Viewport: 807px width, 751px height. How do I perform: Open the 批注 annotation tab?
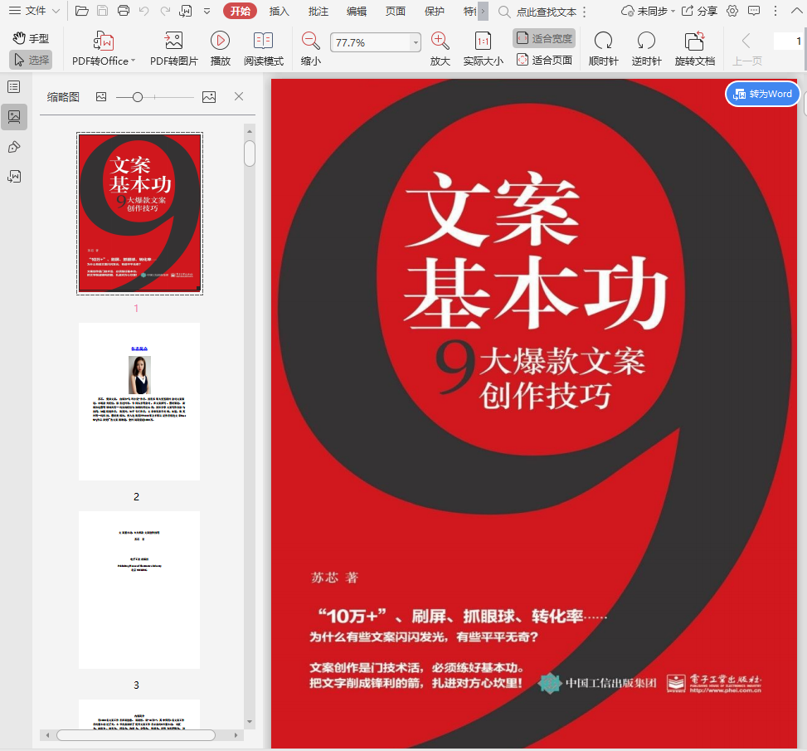coord(318,12)
